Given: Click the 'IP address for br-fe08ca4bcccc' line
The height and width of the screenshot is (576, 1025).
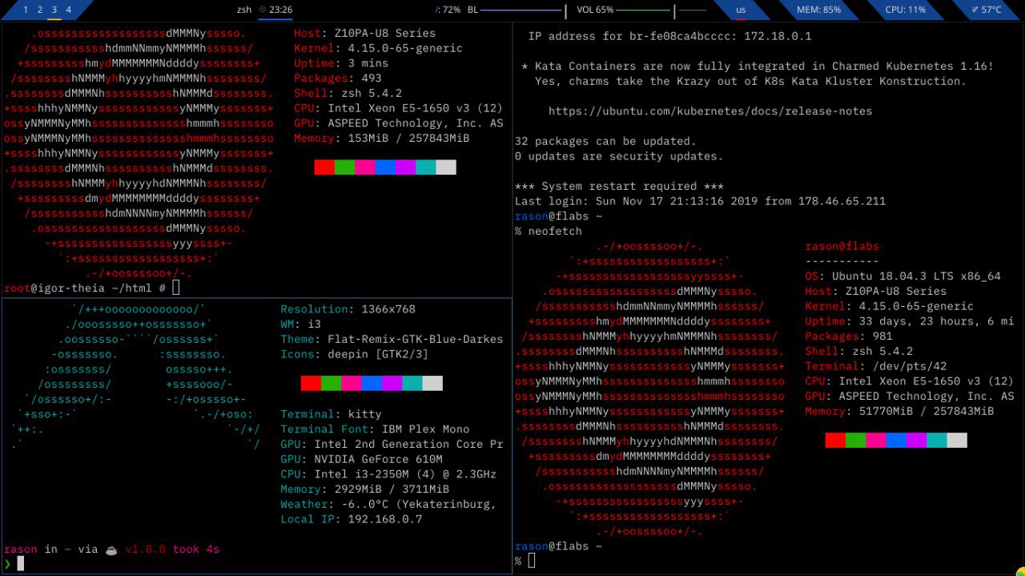Looking at the screenshot, I should coord(669,36).
